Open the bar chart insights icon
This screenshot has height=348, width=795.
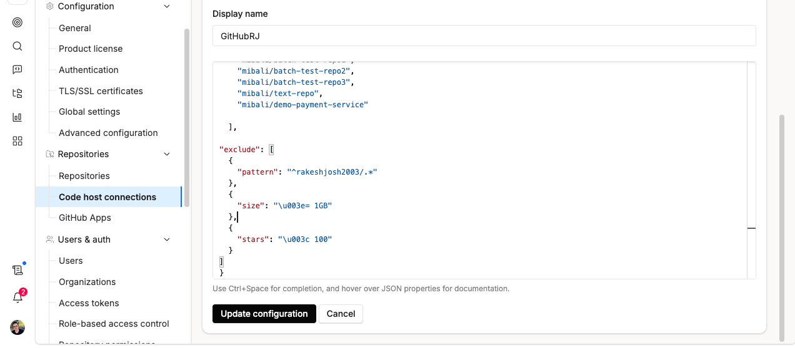(x=17, y=117)
